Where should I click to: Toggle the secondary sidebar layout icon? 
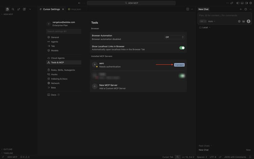(x=246, y=3)
